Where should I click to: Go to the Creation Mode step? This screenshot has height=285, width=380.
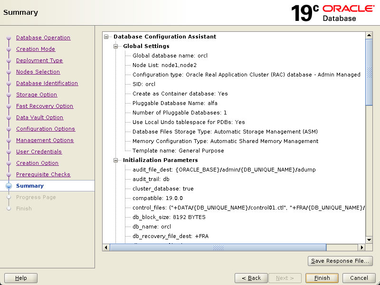click(36, 49)
